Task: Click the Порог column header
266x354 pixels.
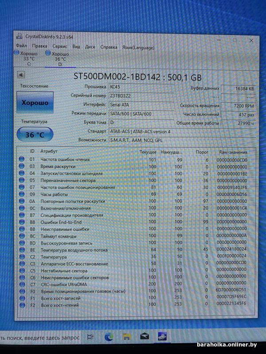Action: [x=202, y=152]
